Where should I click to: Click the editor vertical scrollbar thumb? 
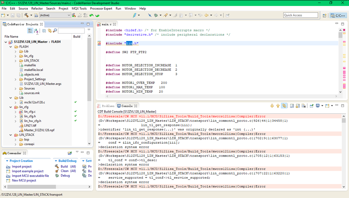340,35
